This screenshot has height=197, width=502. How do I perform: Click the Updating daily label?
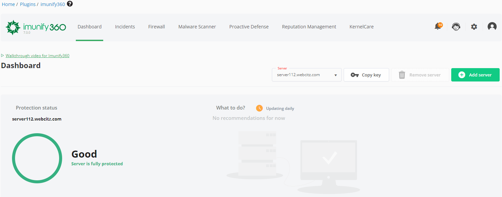coord(280,109)
